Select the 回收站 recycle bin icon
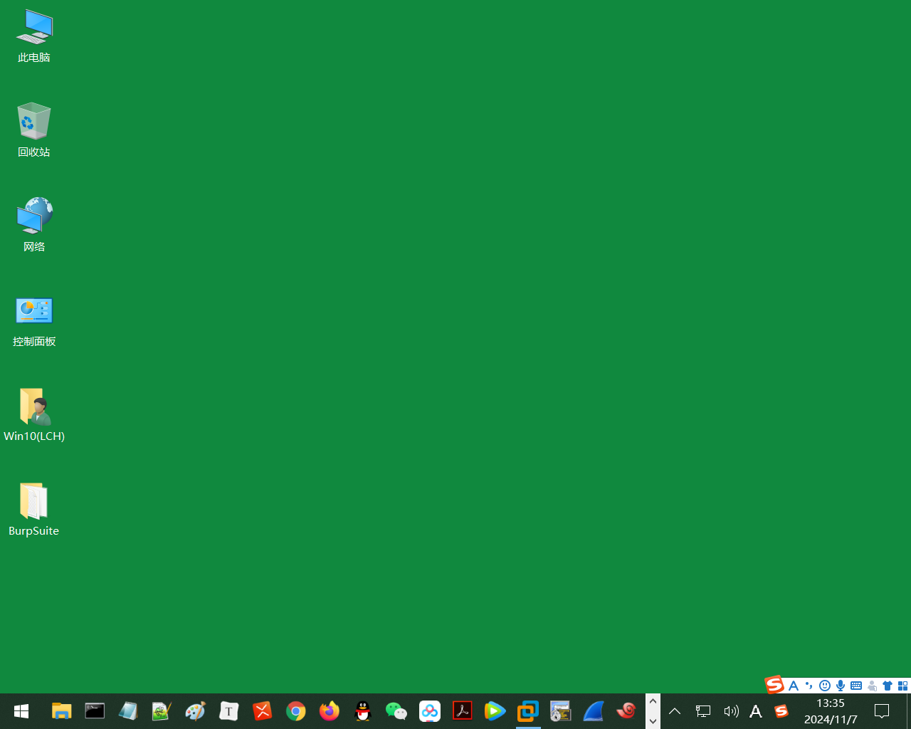The height and width of the screenshot is (729, 911). pos(34,130)
